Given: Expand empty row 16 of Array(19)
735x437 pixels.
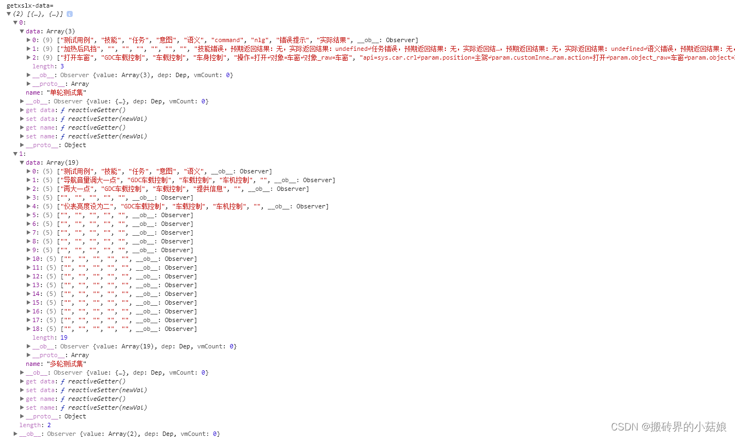Looking at the screenshot, I should point(28,311).
